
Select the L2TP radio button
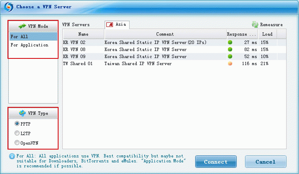[x=17, y=133]
